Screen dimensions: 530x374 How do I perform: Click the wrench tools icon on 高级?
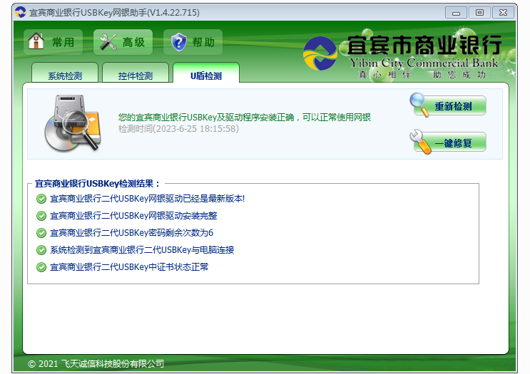point(108,42)
